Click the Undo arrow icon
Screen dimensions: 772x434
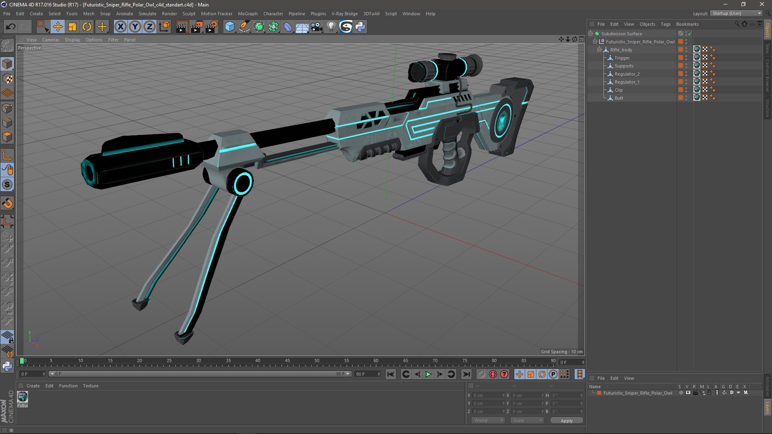10,27
